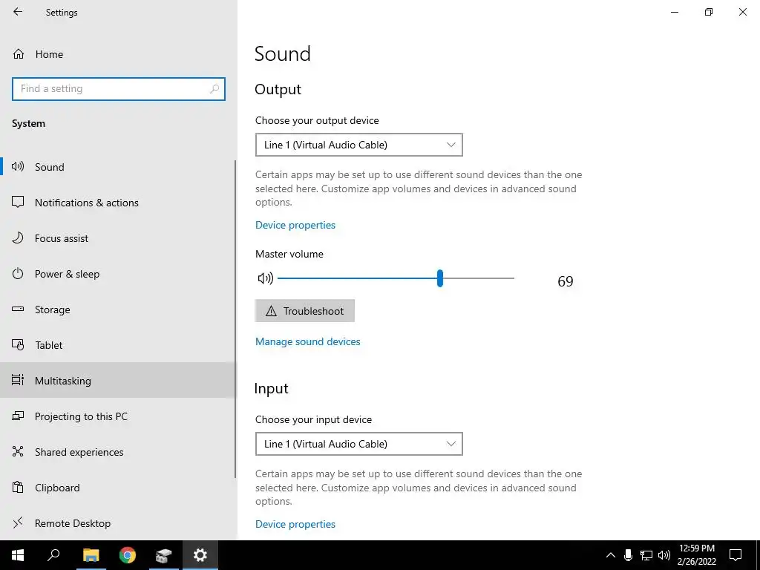Click the Troubleshoot button
Screen dimensions: 760x570
305,311
